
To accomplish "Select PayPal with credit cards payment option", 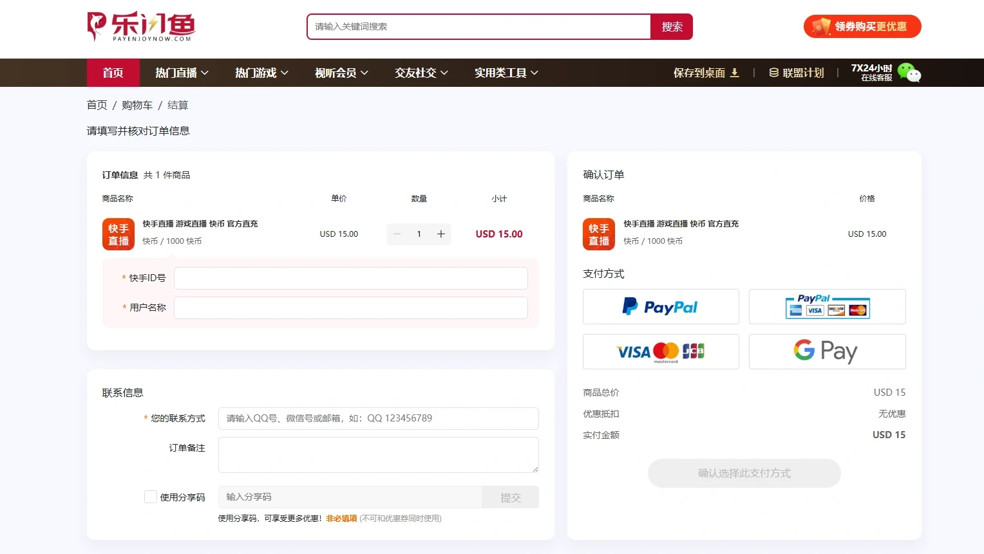I will click(x=827, y=307).
